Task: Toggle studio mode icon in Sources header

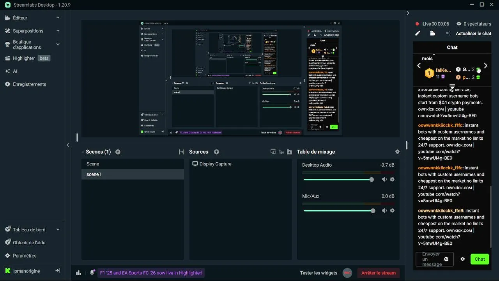Action: [x=273, y=152]
